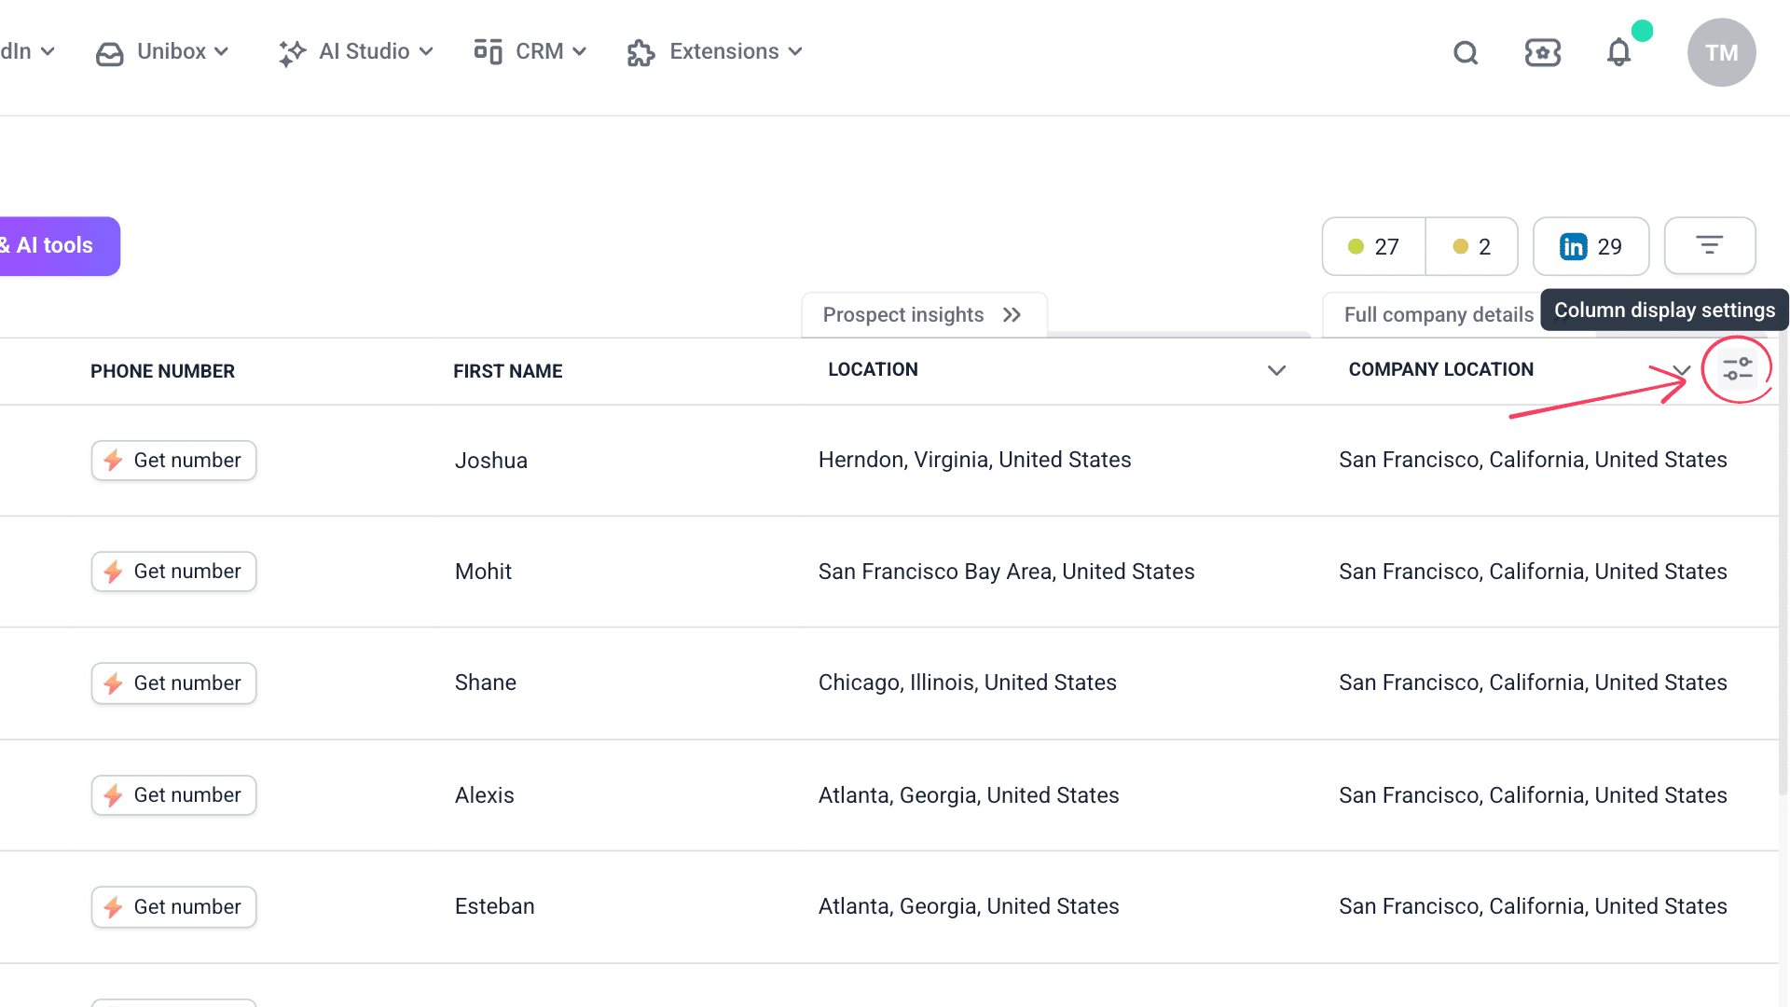Get phone number for Mohit
This screenshot has width=1790, height=1007.
pyautogui.click(x=173, y=572)
